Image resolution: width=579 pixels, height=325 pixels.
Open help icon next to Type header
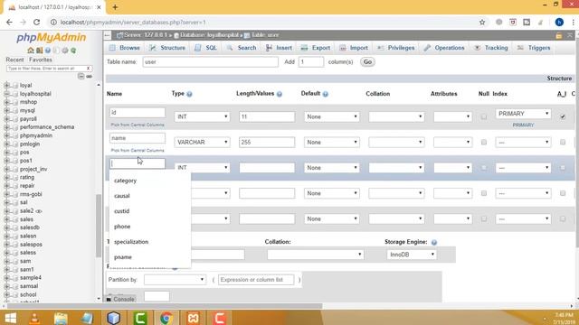(x=189, y=94)
